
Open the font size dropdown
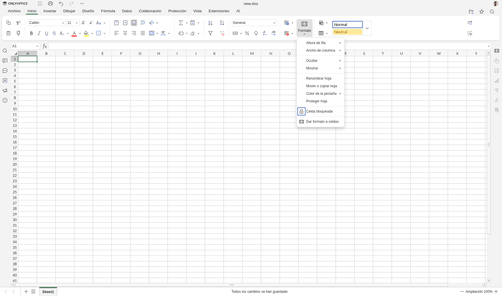point(77,23)
